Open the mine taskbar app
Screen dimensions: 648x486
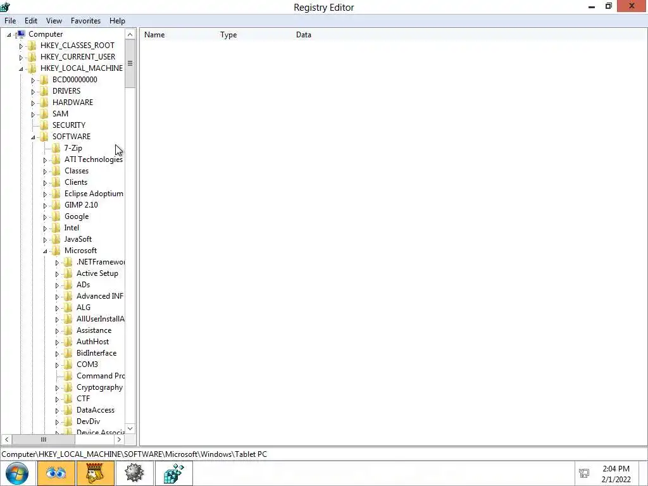pyautogui.click(x=134, y=473)
